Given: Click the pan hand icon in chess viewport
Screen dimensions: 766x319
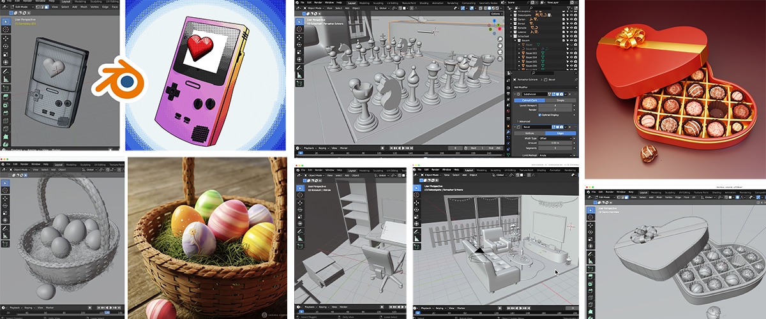Looking at the screenshot, I should pyautogui.click(x=500, y=45).
